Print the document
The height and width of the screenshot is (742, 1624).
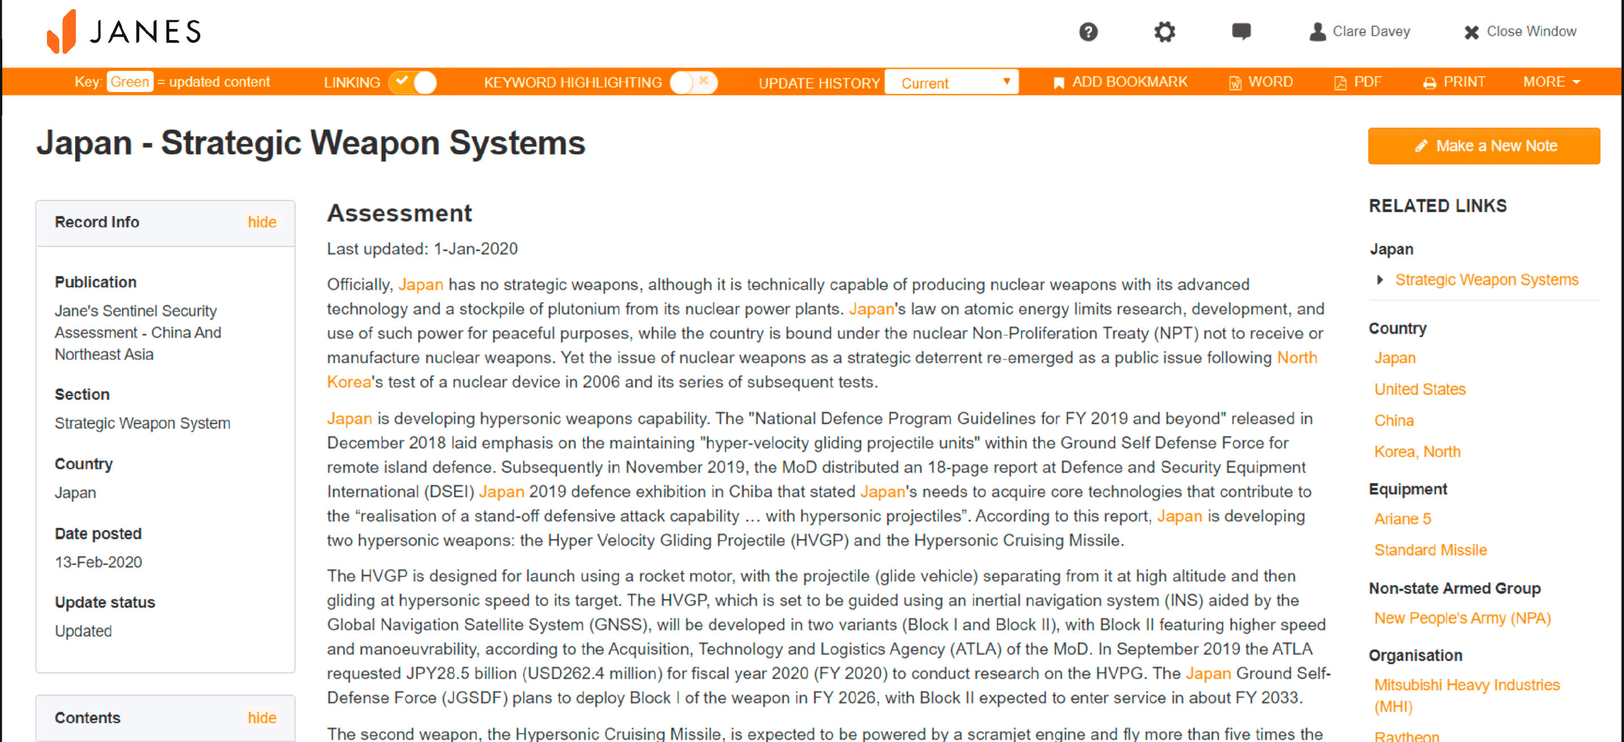[x=1454, y=82]
